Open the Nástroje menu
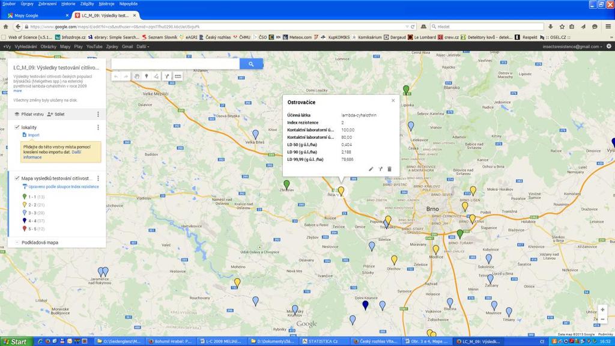615x346 pixels. point(107,4)
